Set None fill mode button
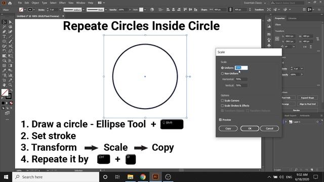Screen dimensions: 324x182 point(11,103)
